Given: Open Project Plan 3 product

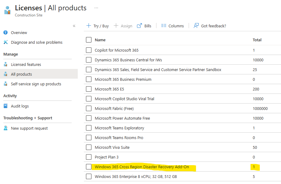Looking at the screenshot, I should coord(107,157).
